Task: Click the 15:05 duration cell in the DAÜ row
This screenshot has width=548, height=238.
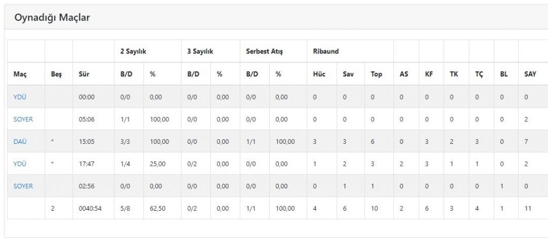Action: pos(86,142)
